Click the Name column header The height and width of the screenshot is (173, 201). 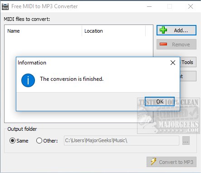(43, 31)
